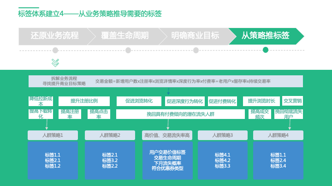Click the 挽回具有付费倾向的潜在流失人群 bar

click(180, 114)
